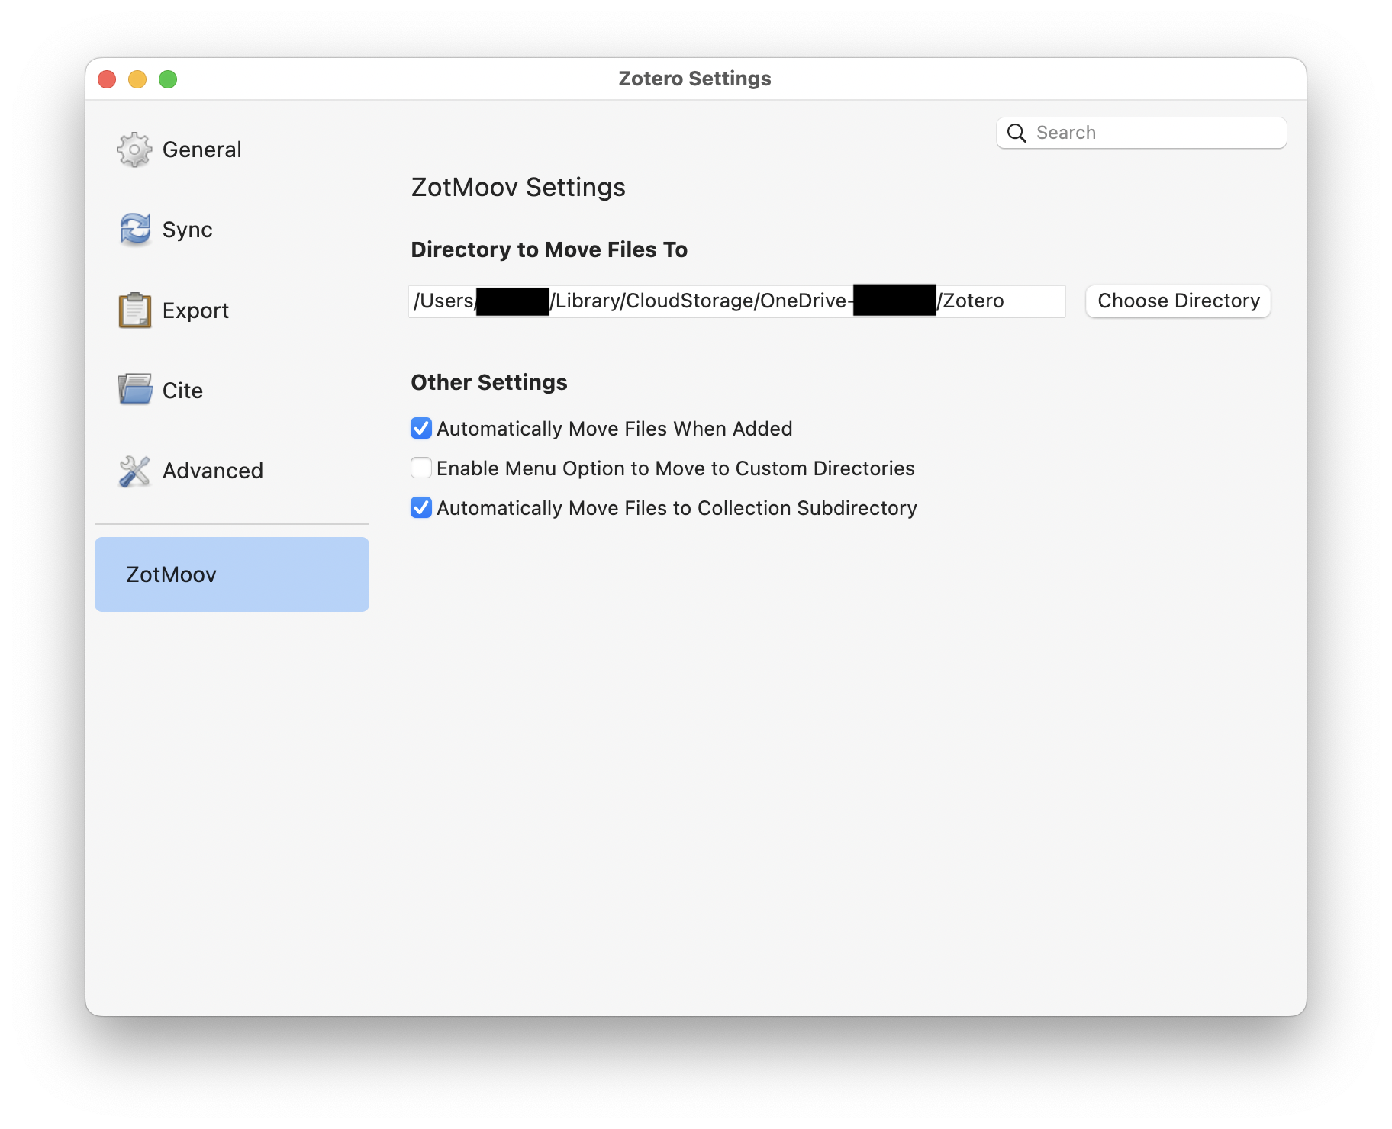1392x1129 pixels.
Task: Click the ZotMoov Settings heading
Action: tap(518, 188)
